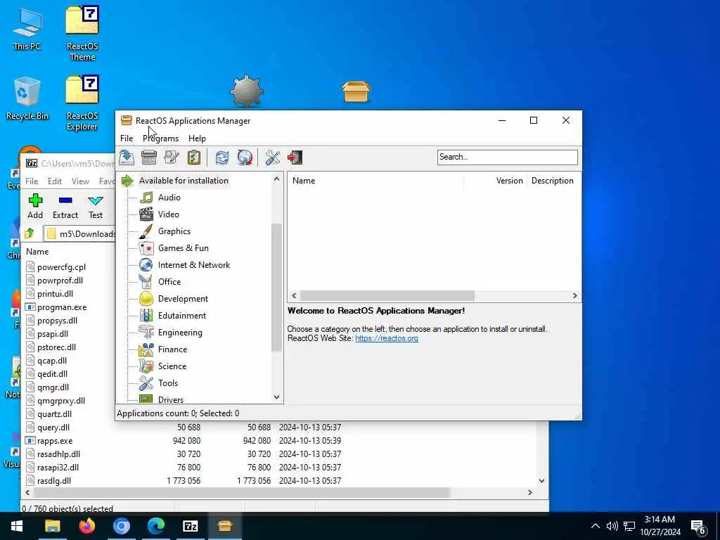720x540 pixels.
Task: Click the Search input field
Action: pos(507,157)
